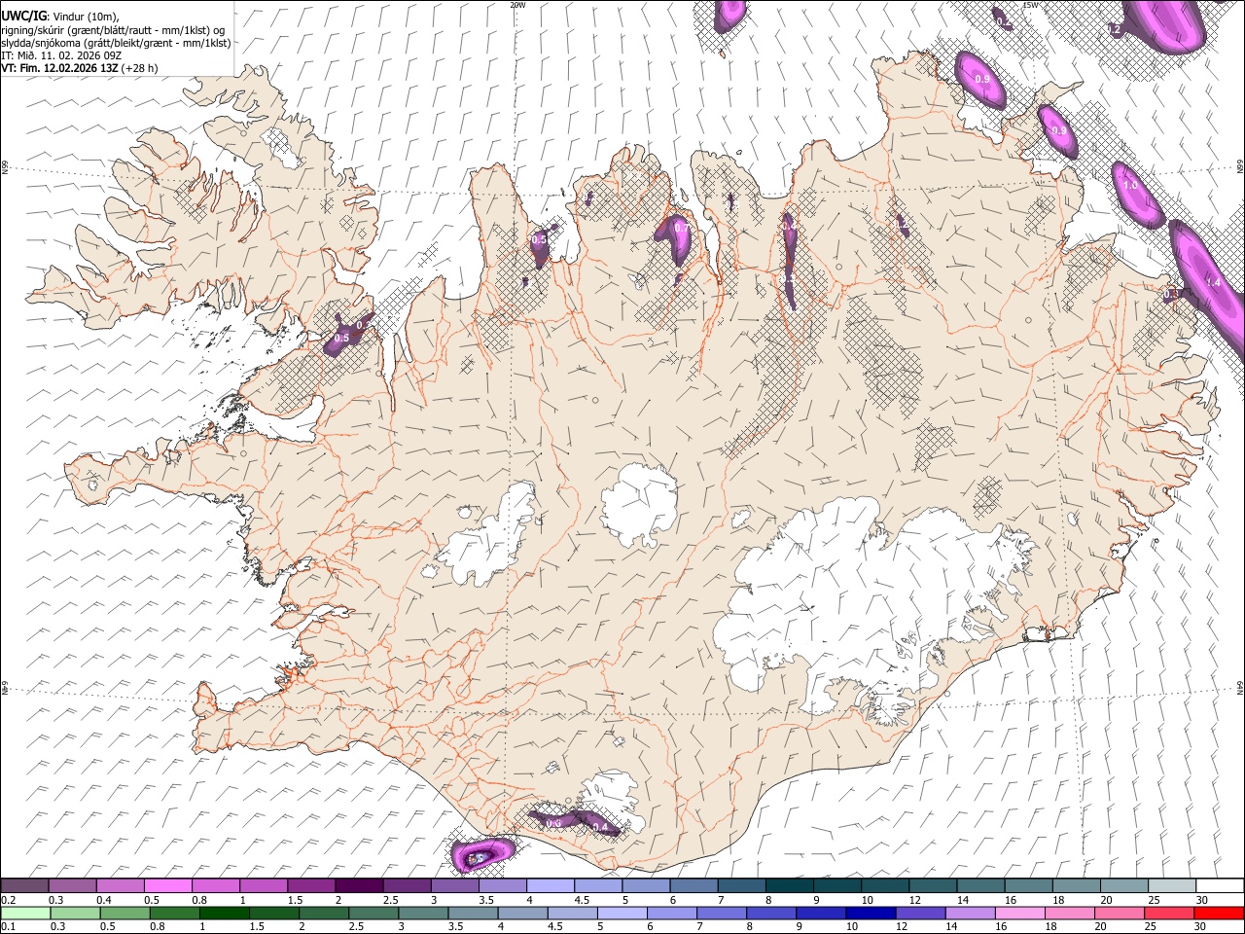
Task: Select lower legend blue swatch at 8
Action: click(770, 913)
